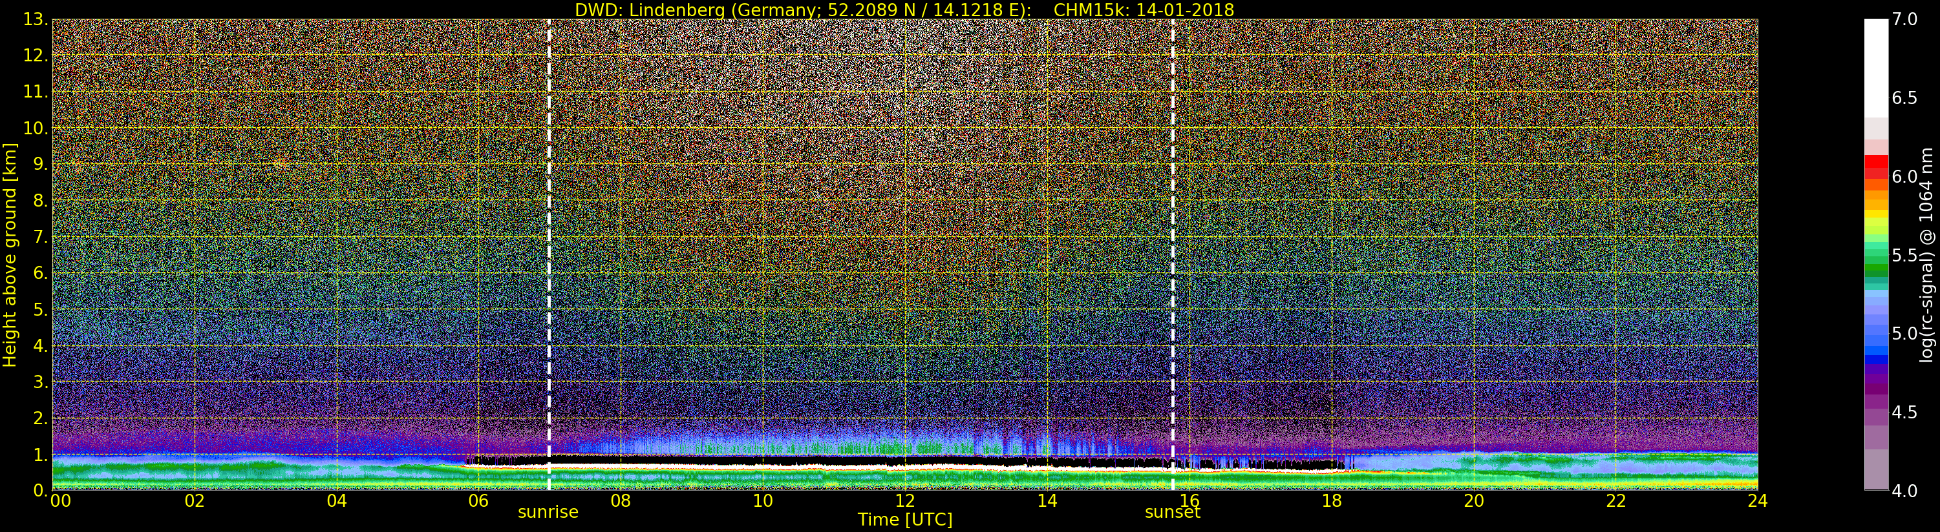Click the colorbar value '6.5'

tap(1904, 98)
